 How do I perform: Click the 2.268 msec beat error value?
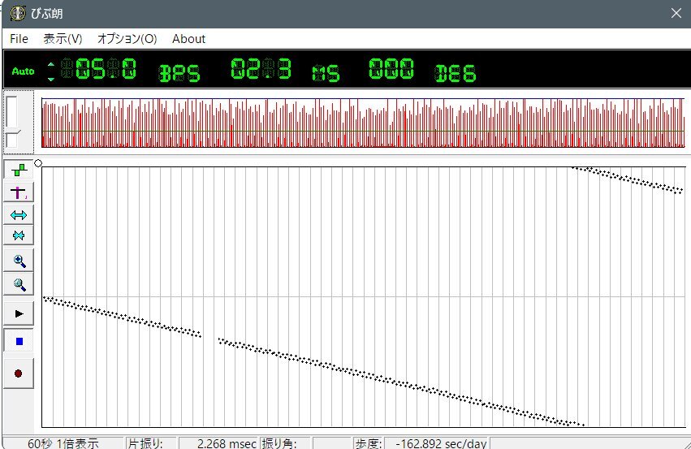pos(227,443)
